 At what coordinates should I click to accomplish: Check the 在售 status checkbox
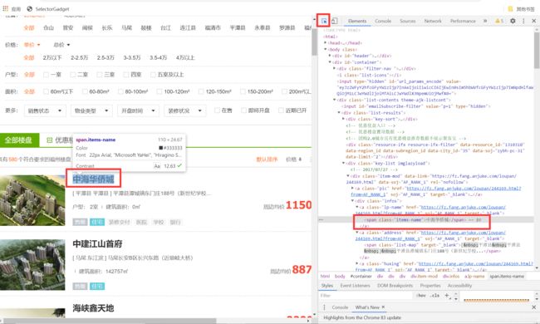217,110
